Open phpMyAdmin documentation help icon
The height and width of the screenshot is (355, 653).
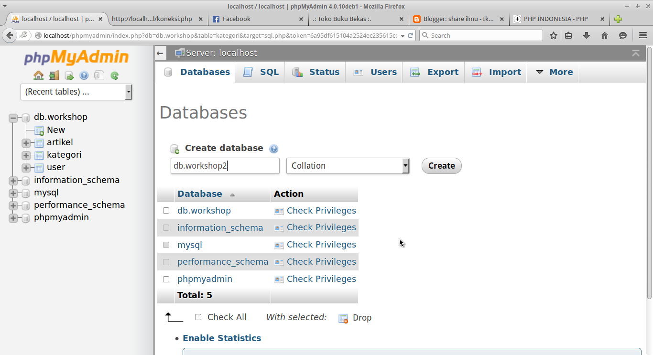[x=84, y=75]
